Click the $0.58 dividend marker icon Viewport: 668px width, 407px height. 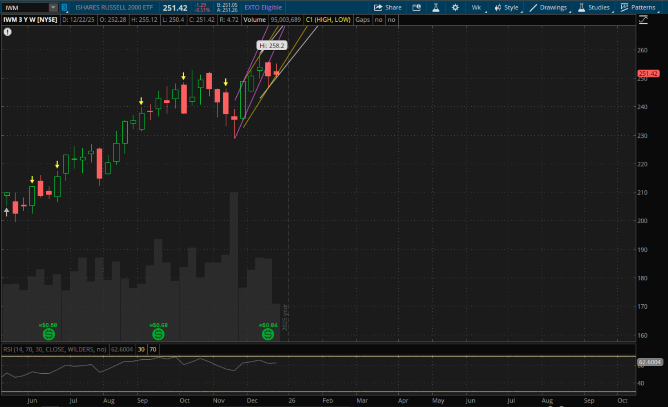click(49, 334)
